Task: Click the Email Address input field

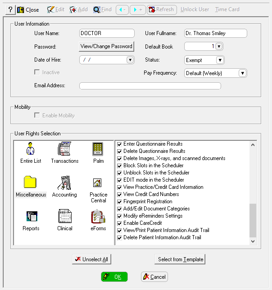Action: click(x=150, y=86)
